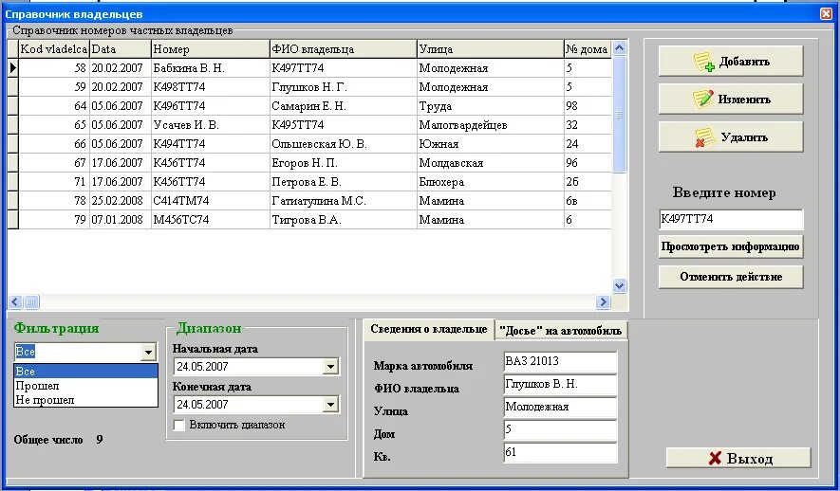
Task: Click cell М456ТС74
Action: point(211,220)
